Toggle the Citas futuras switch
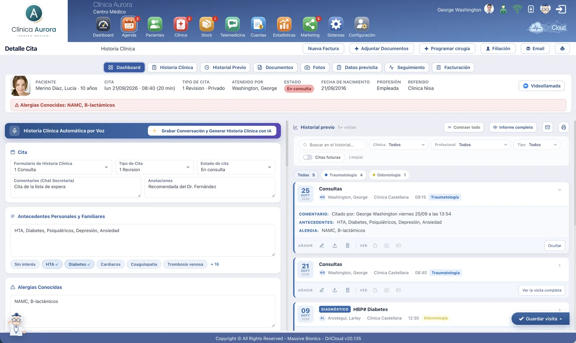This screenshot has width=576, height=343. [307, 157]
